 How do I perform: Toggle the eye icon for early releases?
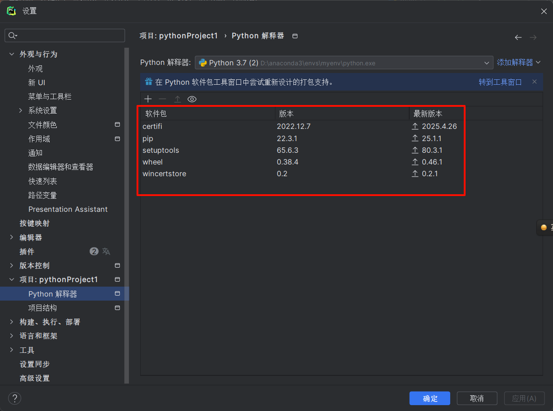192,99
